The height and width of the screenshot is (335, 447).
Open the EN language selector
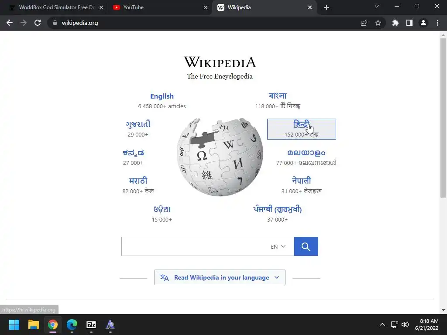[x=278, y=247]
